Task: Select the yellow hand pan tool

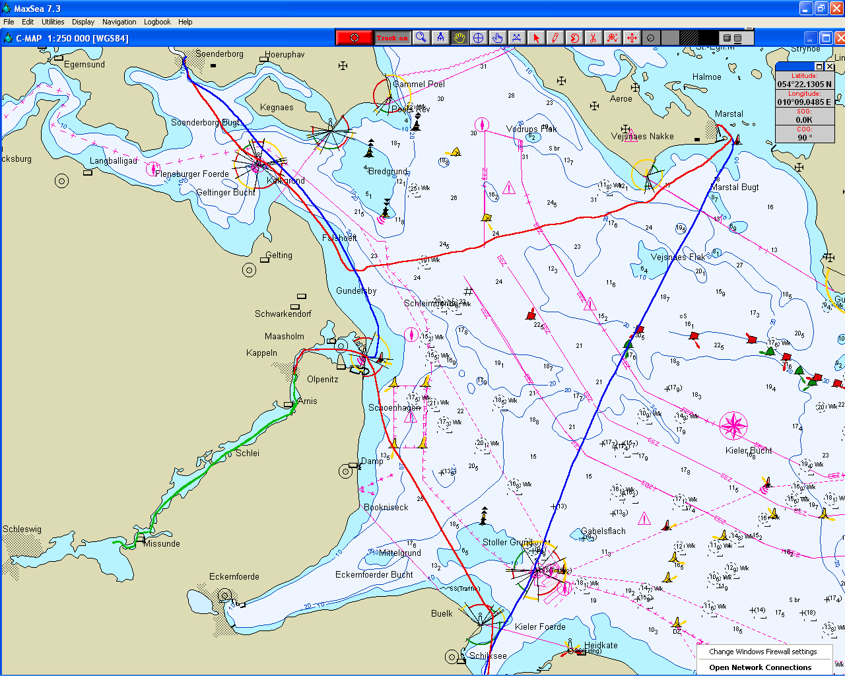Action: pyautogui.click(x=459, y=38)
